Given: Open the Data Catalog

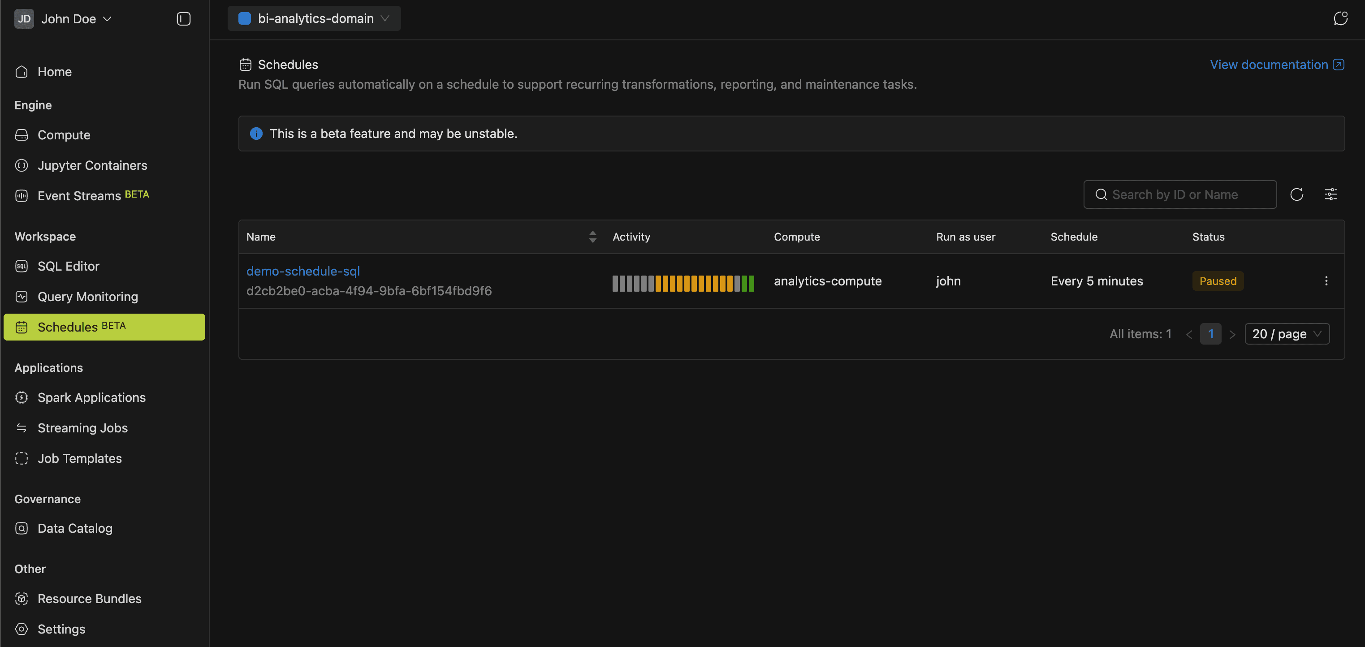Looking at the screenshot, I should coord(75,528).
